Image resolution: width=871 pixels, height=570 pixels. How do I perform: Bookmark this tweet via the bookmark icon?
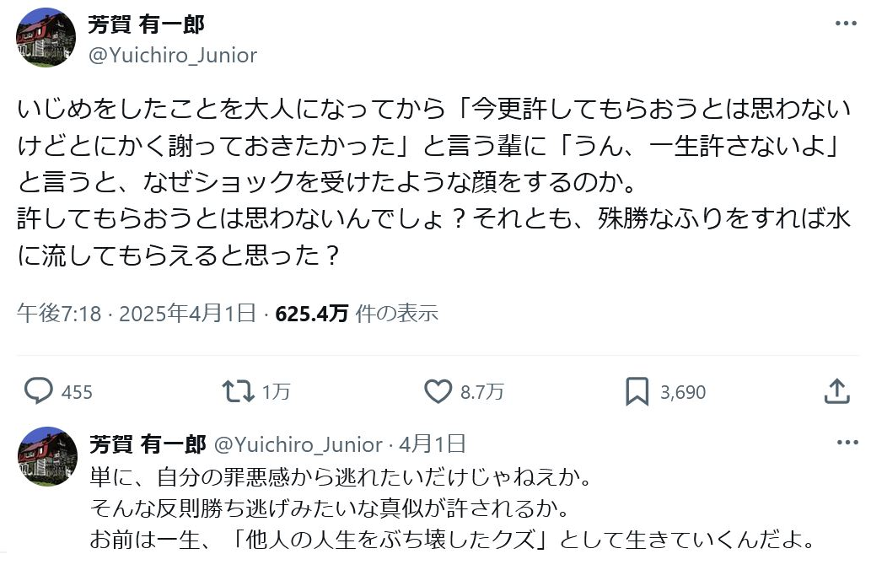coord(637,391)
